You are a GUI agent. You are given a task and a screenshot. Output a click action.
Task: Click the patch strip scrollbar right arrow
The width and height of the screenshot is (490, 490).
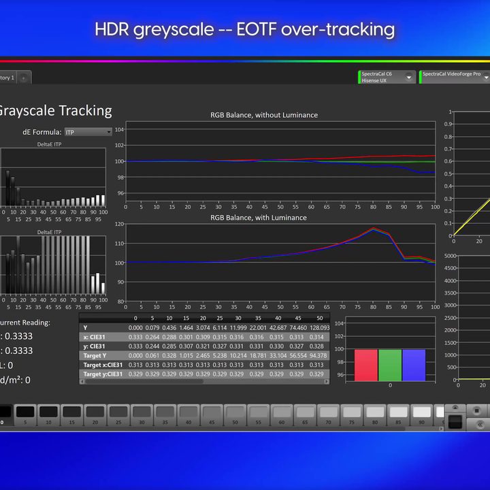441,429
